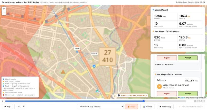Click the order ID ORD-2026-08-04-021485

176,85
